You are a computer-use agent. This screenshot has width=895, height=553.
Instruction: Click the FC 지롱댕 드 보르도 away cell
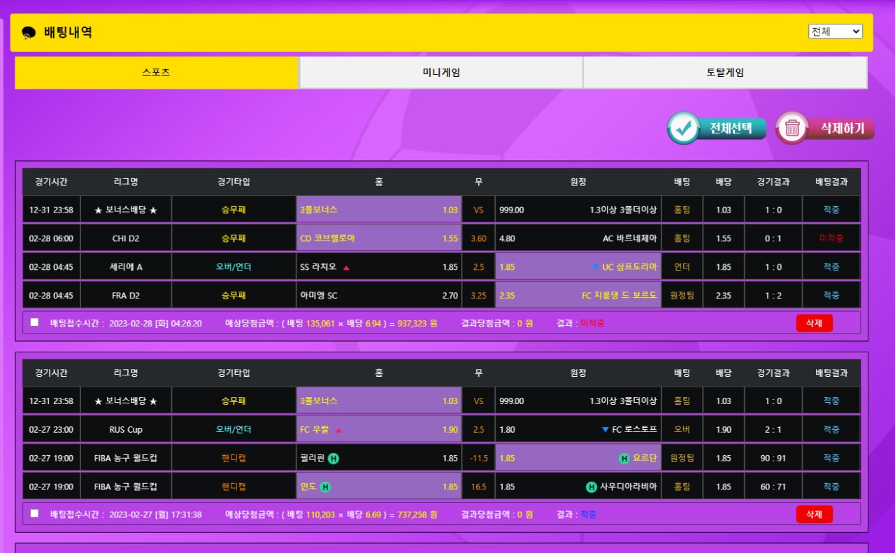578,296
